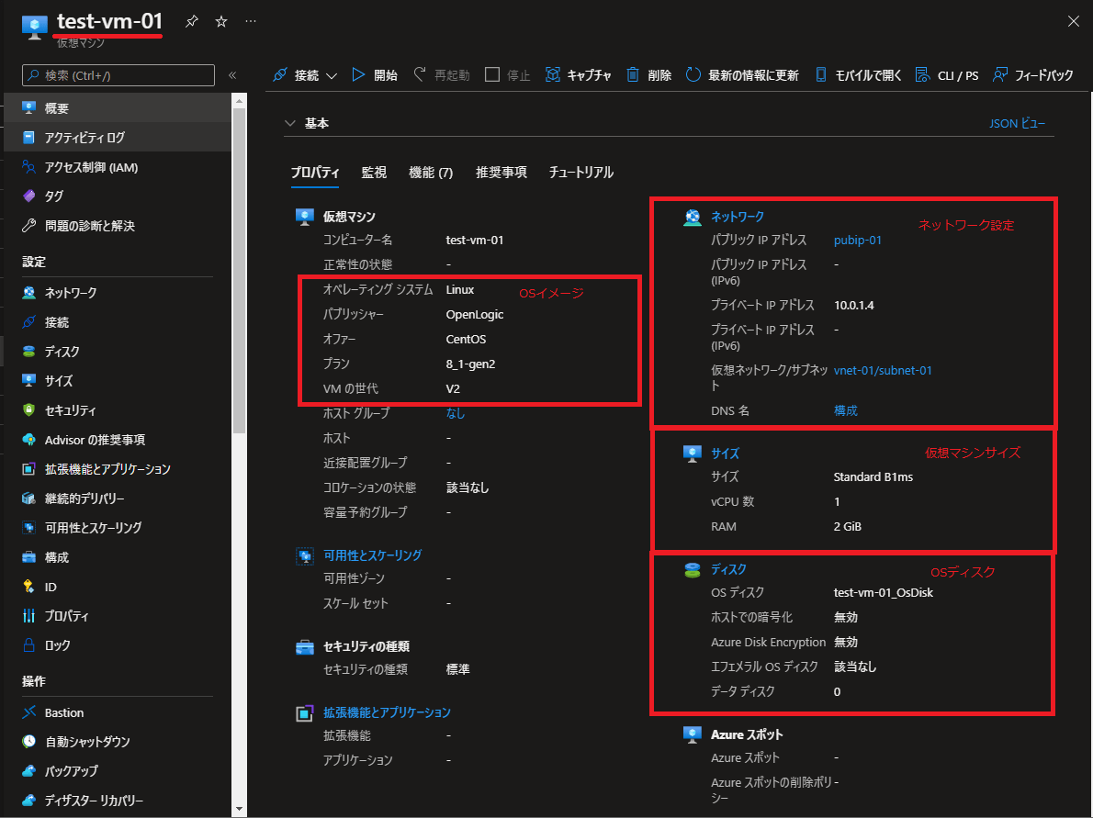Click the 構成 icon in sidebar
Image resolution: width=1093 pixels, height=818 pixels.
[x=28, y=557]
